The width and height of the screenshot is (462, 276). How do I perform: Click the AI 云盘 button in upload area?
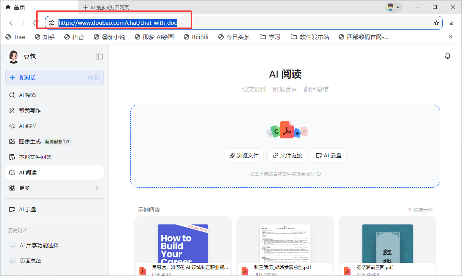[x=329, y=155]
